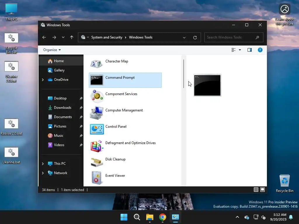Open Defragment and Optimize Drives icon
This screenshot has height=224, width=299.
tap(96, 146)
